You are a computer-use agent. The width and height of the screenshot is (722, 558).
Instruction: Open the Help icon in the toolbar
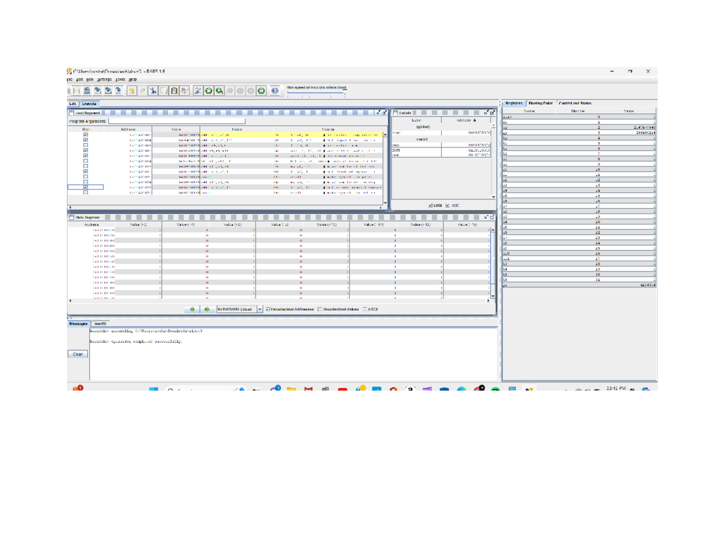(x=276, y=90)
